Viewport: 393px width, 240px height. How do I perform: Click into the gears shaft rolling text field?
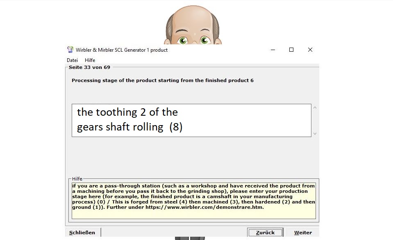[x=191, y=120]
